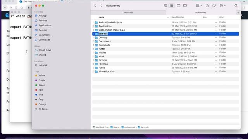
Task: Expand the AndroidStudioProjects folder
Action: [94, 22]
